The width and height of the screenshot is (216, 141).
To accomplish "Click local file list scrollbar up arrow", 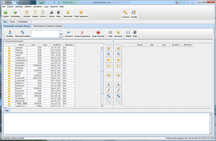I will [x=102, y=48].
